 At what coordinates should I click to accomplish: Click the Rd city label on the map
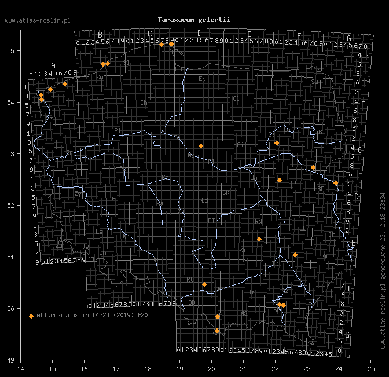(x=258, y=221)
